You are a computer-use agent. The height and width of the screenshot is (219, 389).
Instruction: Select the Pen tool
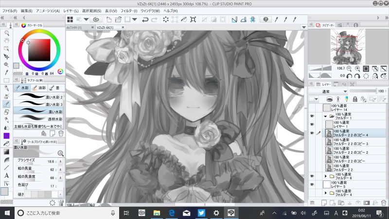[6, 88]
